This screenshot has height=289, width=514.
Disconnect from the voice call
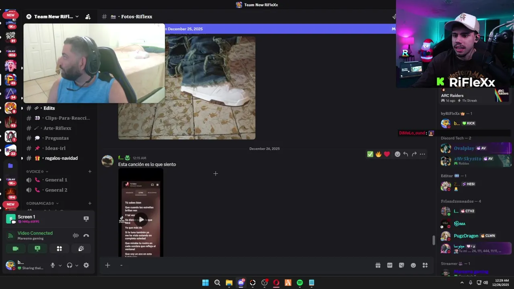(86, 236)
